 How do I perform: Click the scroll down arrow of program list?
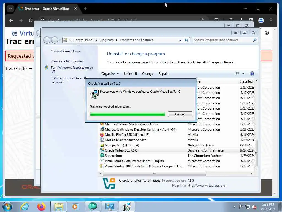256,169
